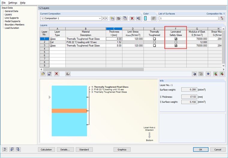Click the table scroll down arrow
228x158 pixels.
223,66
